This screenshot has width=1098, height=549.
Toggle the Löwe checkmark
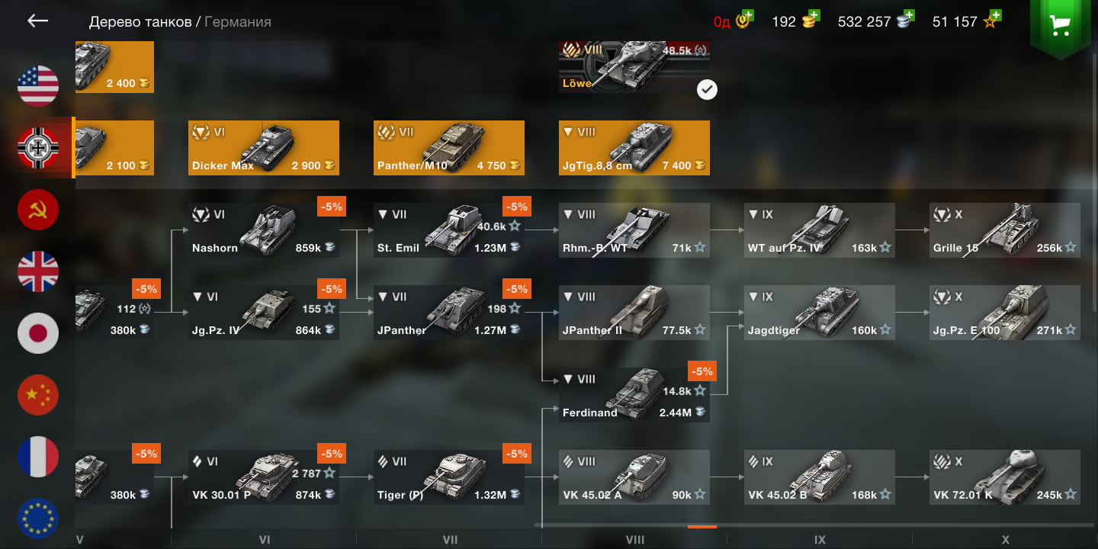click(707, 90)
